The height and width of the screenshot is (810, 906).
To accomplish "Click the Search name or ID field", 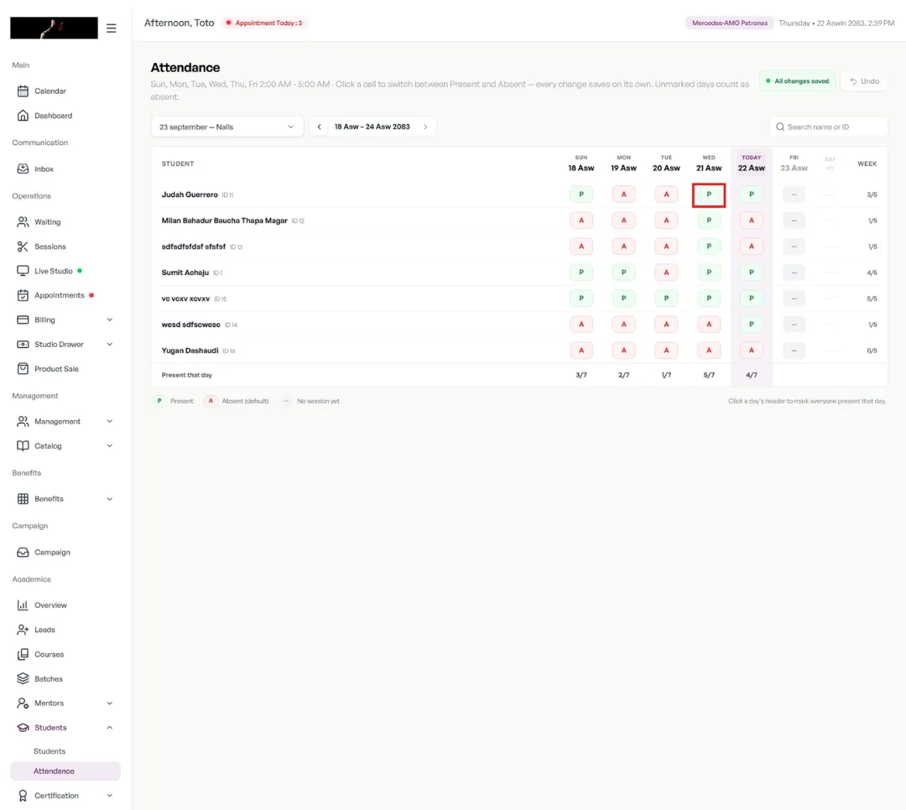I will tap(829, 127).
